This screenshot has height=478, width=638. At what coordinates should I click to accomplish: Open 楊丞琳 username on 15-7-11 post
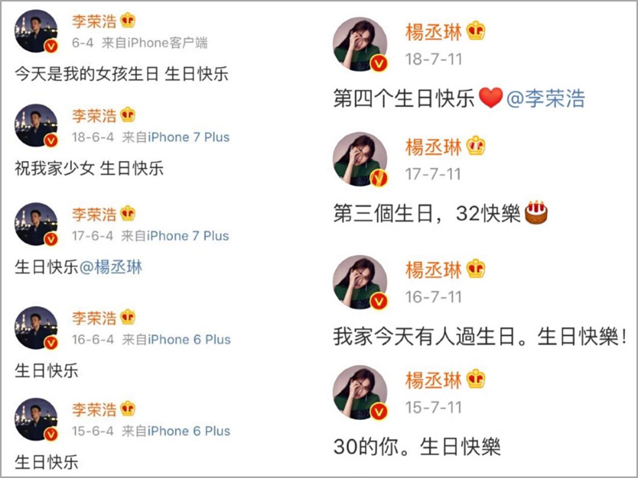[x=433, y=380]
